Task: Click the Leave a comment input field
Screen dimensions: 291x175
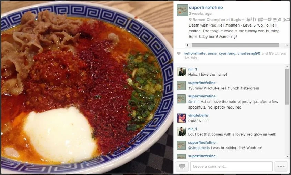Action: pyautogui.click(x=231, y=166)
